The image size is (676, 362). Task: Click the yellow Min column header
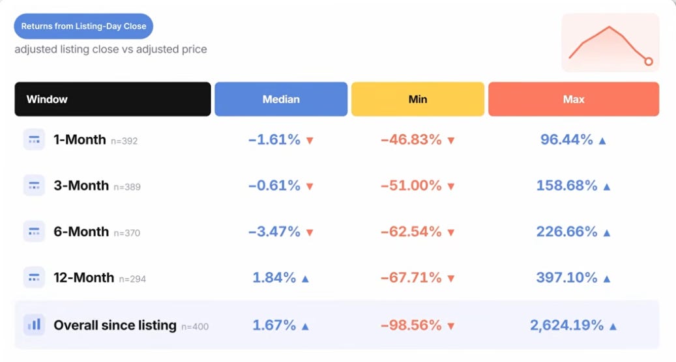418,99
